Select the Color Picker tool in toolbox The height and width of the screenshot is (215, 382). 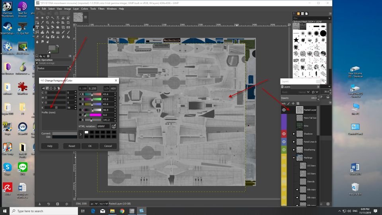(43, 23)
